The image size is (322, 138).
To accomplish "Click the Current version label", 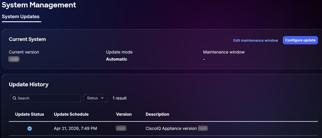I will pyautogui.click(x=24, y=52).
